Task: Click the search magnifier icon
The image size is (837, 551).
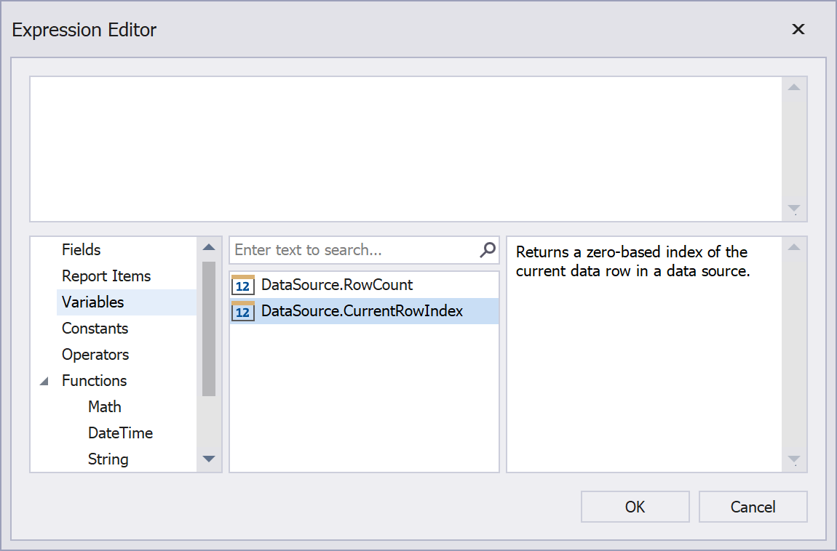Action: (488, 250)
